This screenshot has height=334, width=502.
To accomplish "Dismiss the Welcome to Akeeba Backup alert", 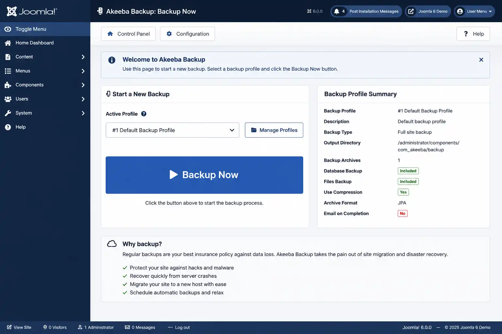I will point(481,60).
